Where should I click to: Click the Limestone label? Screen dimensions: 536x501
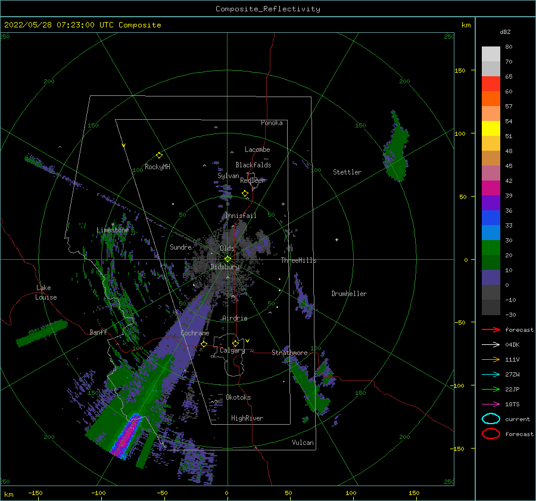[x=113, y=230]
